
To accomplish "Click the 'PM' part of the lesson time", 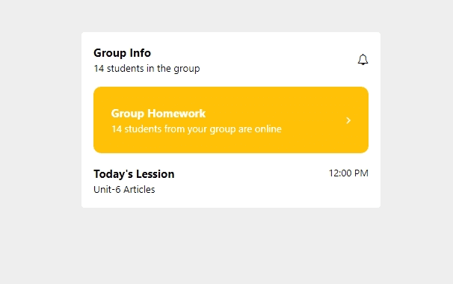I will [x=361, y=173].
